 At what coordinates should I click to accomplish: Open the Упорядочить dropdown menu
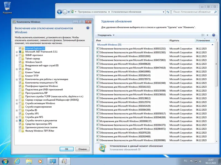click(105, 35)
